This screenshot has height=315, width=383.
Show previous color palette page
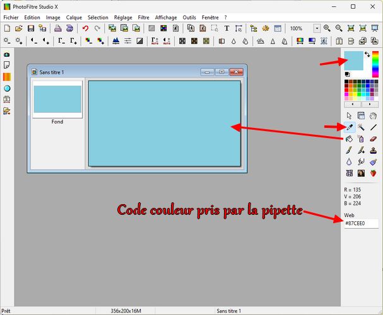pyautogui.click(x=353, y=105)
